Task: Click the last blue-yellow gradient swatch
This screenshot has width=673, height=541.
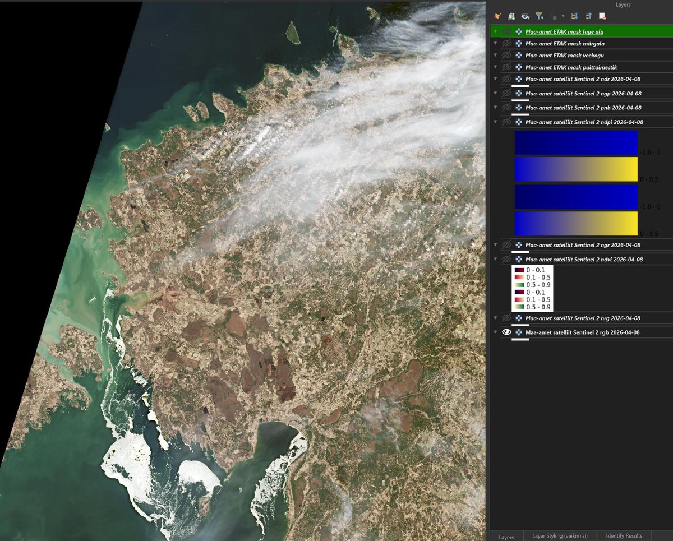Action: point(576,223)
